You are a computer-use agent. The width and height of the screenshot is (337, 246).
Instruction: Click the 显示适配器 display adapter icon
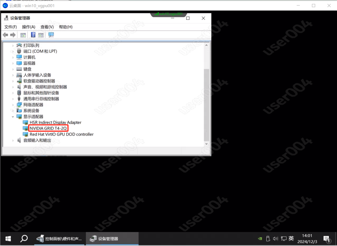tap(19, 116)
